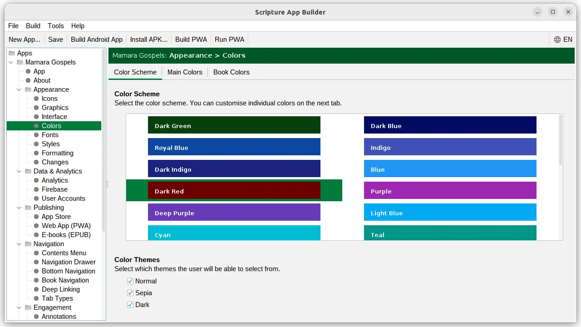
Task: Click the Navigation folder icon
Action: coord(28,244)
